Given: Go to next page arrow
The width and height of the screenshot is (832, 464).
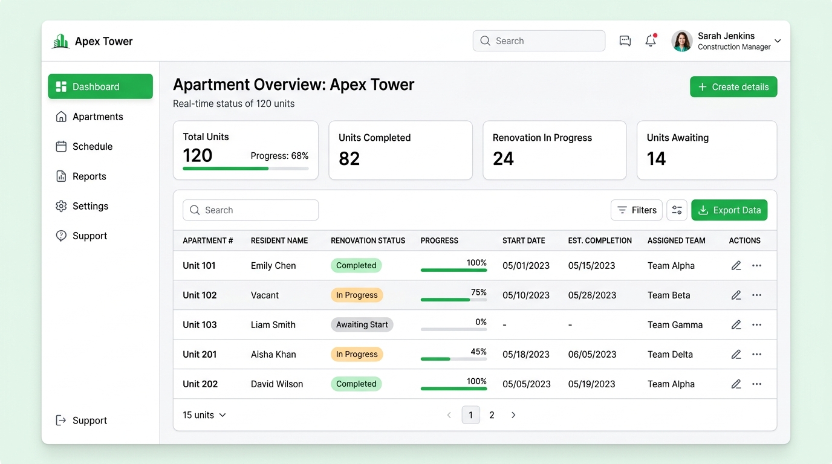Looking at the screenshot, I should [513, 415].
